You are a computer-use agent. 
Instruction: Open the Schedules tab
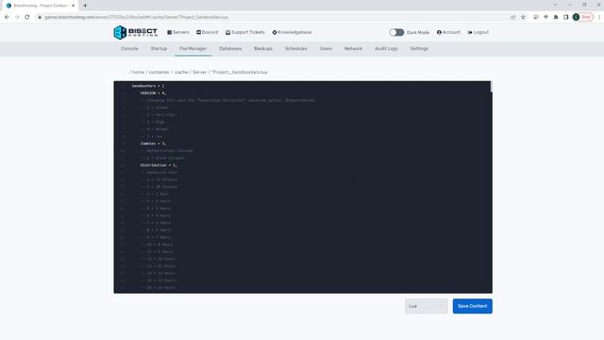click(295, 48)
